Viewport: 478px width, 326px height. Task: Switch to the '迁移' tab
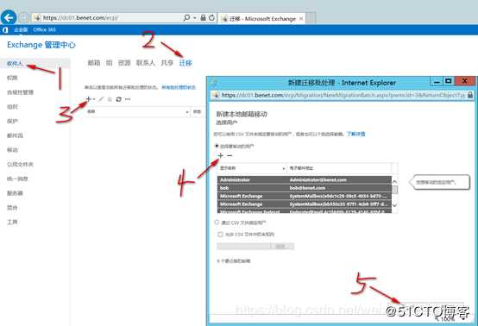[x=186, y=63]
